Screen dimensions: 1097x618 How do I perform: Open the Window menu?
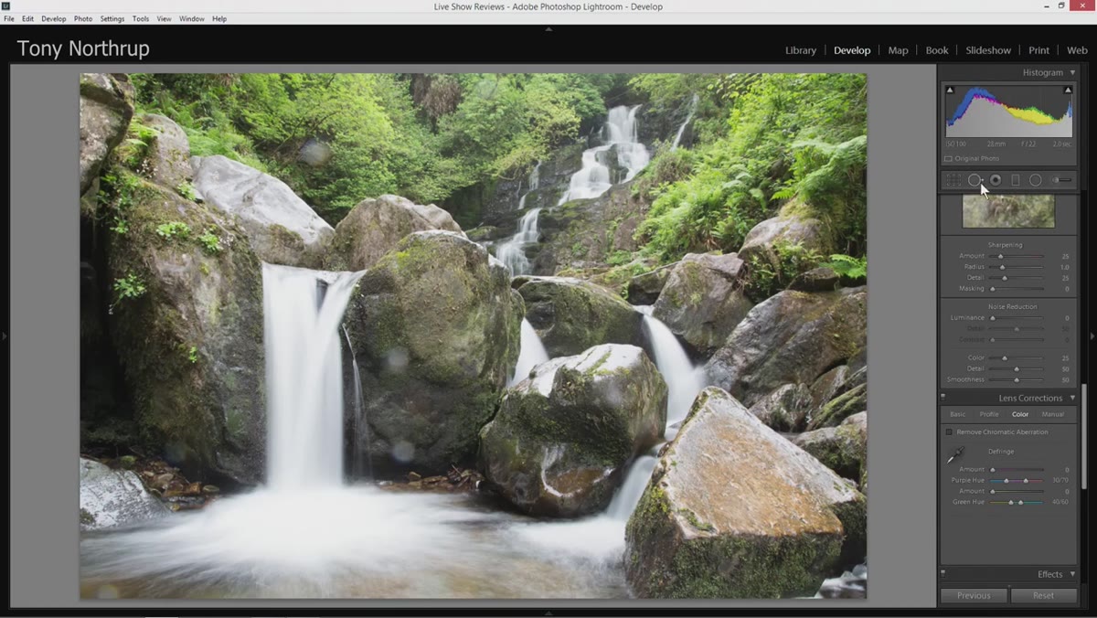click(x=192, y=18)
